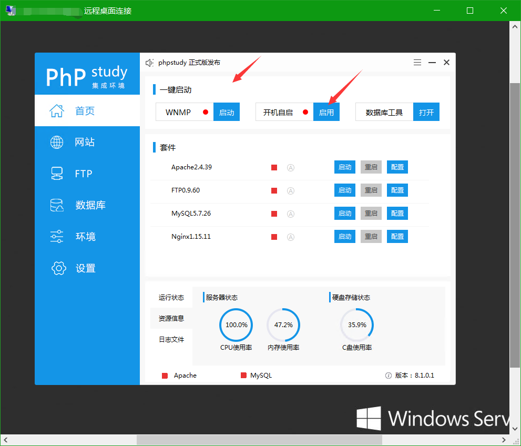Close the phpstudy panel window
This screenshot has width=521, height=446.
point(446,63)
